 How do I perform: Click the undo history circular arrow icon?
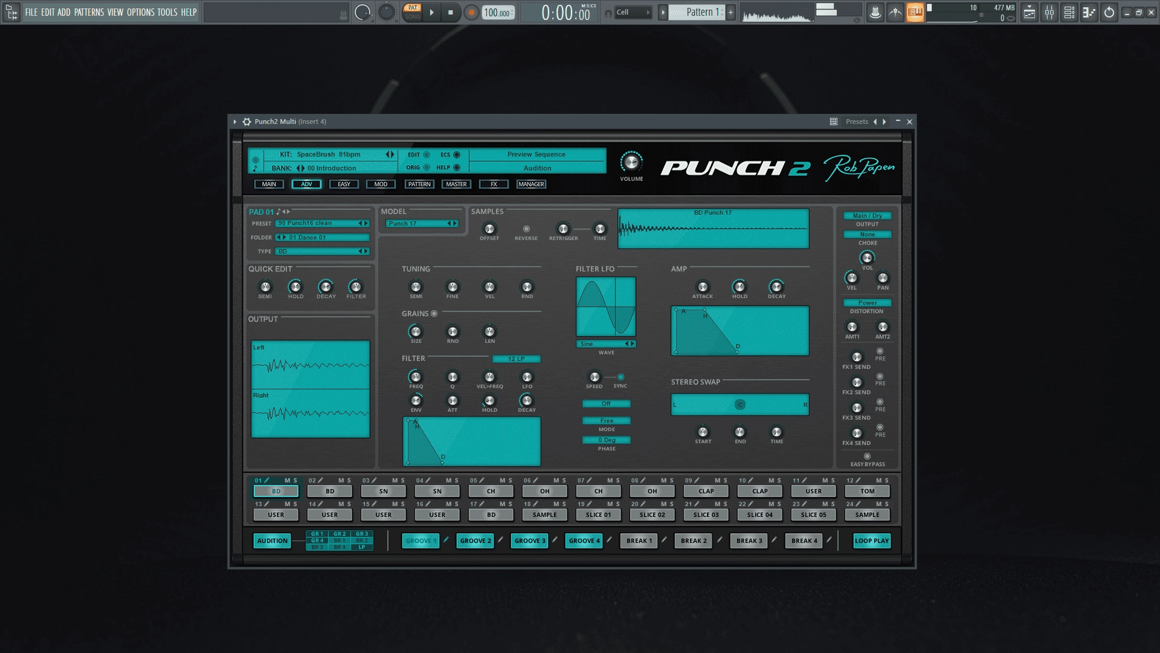tap(1109, 12)
